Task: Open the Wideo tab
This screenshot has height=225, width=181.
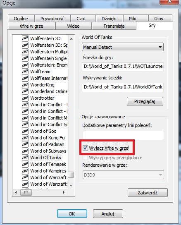Action: [74, 26]
